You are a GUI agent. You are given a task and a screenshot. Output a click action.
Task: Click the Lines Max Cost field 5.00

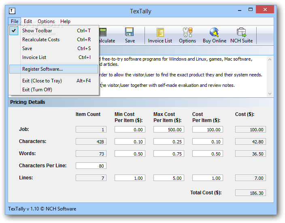(169, 178)
